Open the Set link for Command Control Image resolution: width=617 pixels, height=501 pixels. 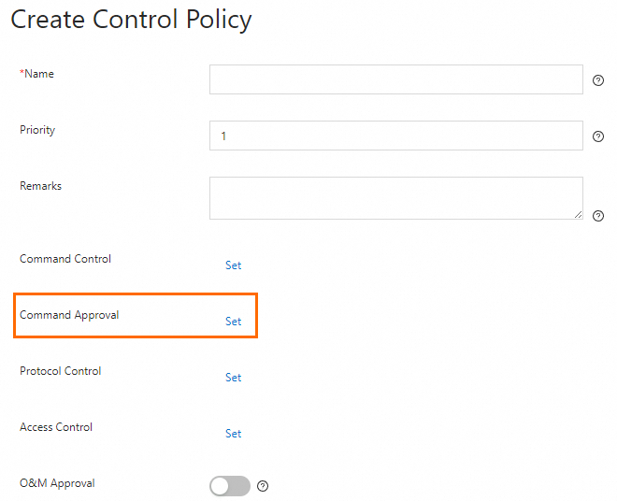pyautogui.click(x=233, y=265)
